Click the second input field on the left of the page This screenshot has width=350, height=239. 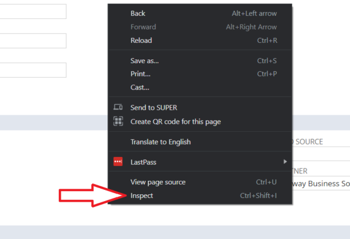click(x=33, y=41)
